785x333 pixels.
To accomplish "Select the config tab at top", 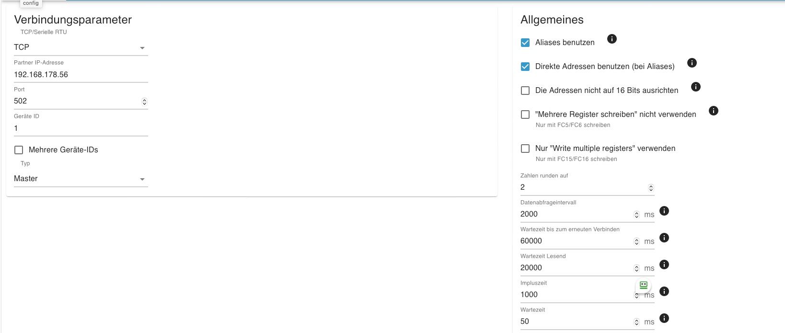I will [x=31, y=3].
